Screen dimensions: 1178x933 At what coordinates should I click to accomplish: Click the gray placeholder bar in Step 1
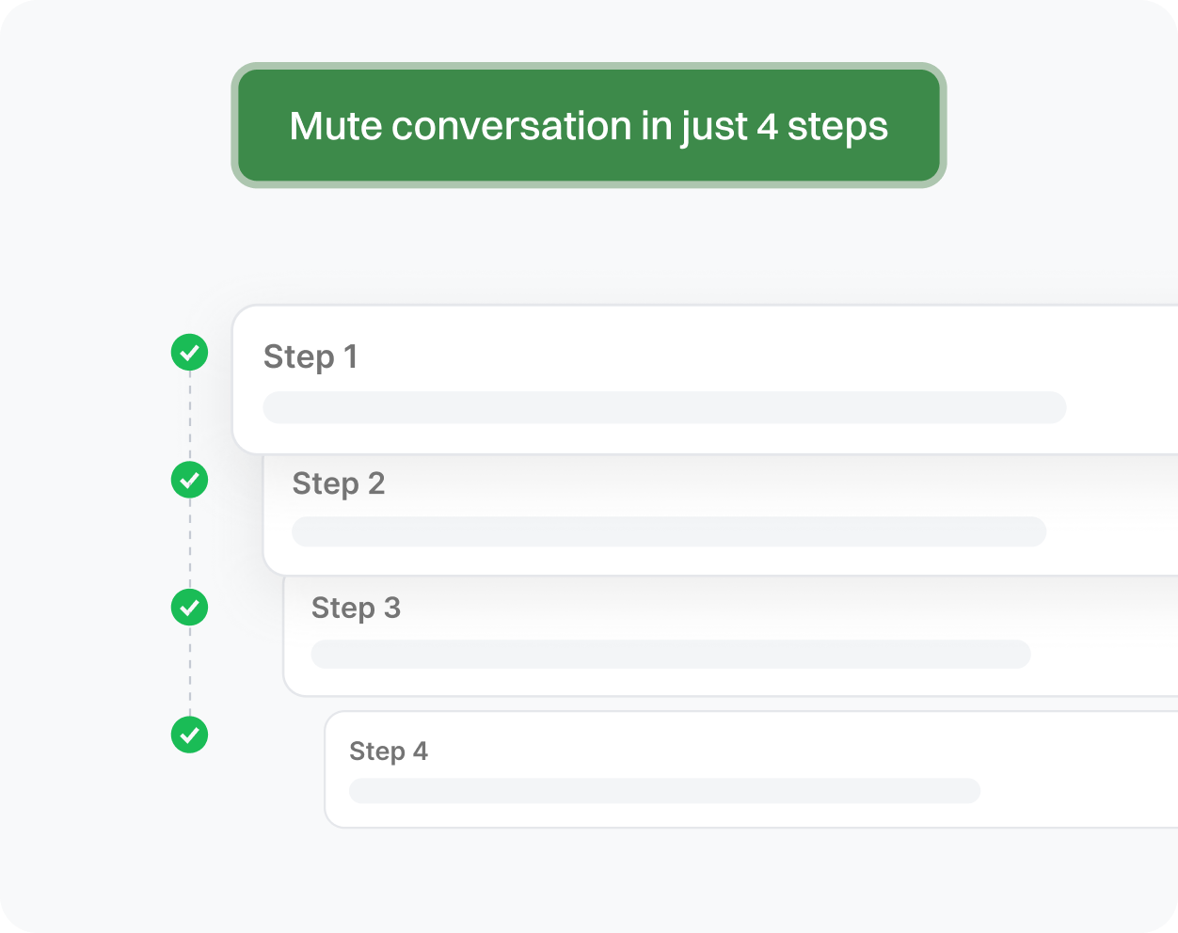pyautogui.click(x=664, y=408)
